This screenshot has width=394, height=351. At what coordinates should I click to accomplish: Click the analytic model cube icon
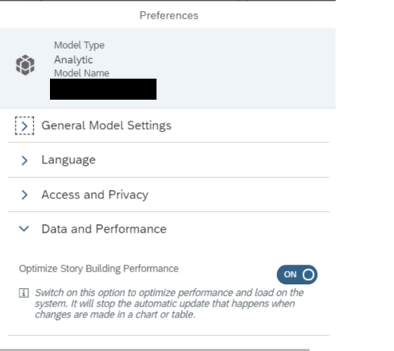pyautogui.click(x=25, y=65)
